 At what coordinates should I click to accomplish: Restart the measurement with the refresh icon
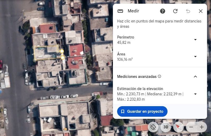pos(175,11)
